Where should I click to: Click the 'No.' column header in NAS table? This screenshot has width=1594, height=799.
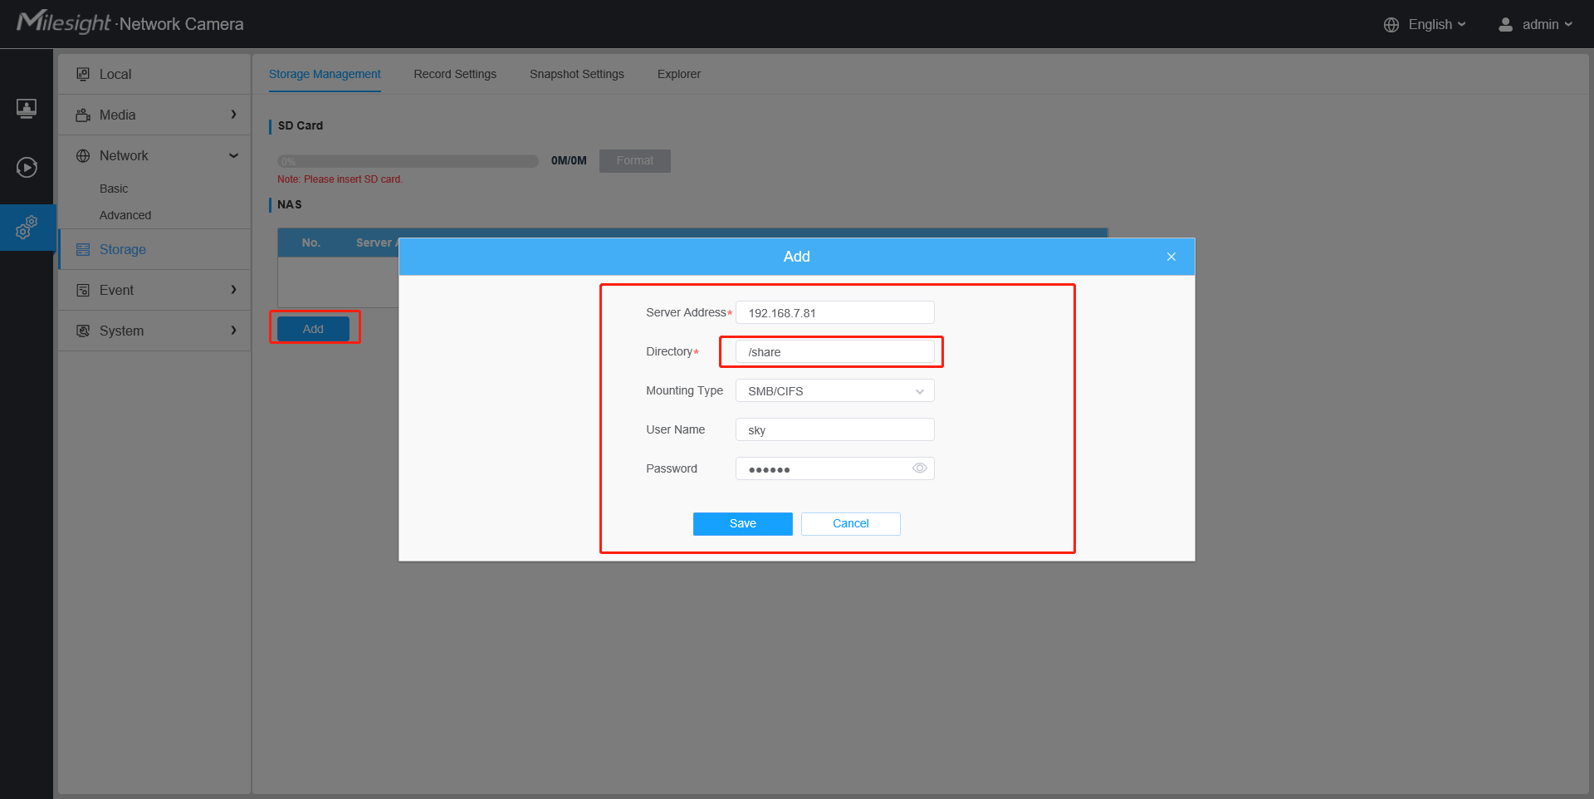[x=311, y=243]
